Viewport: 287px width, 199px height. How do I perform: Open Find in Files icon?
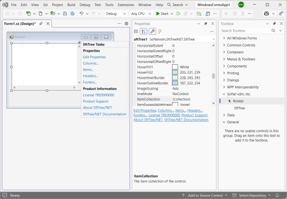[199, 14]
